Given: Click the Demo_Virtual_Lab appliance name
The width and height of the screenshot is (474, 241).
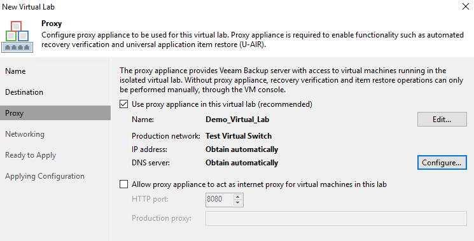Looking at the screenshot, I should pos(237,120).
